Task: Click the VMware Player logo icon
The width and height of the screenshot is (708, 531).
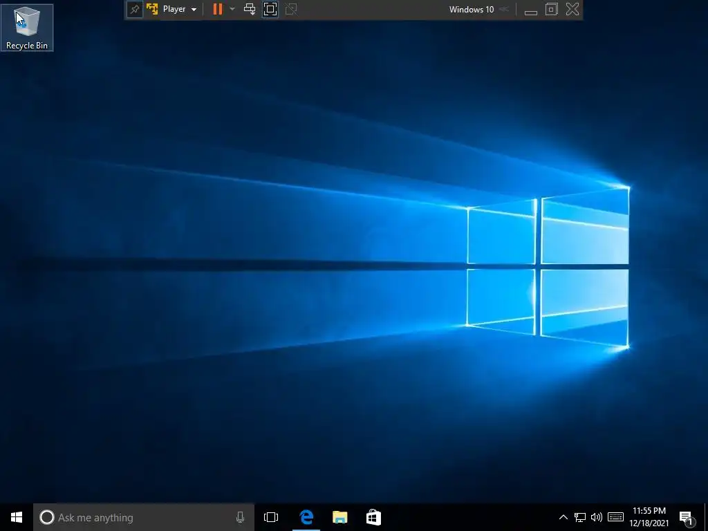Action: point(152,9)
